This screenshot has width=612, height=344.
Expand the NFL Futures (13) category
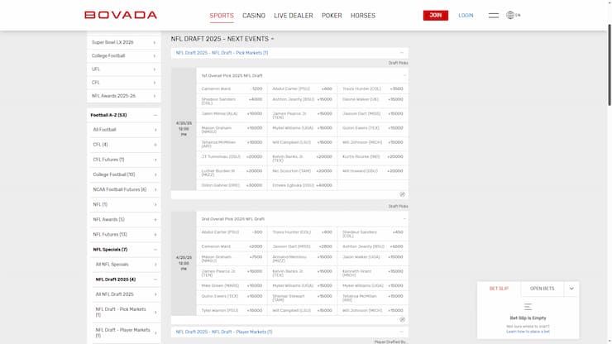pyautogui.click(x=155, y=234)
